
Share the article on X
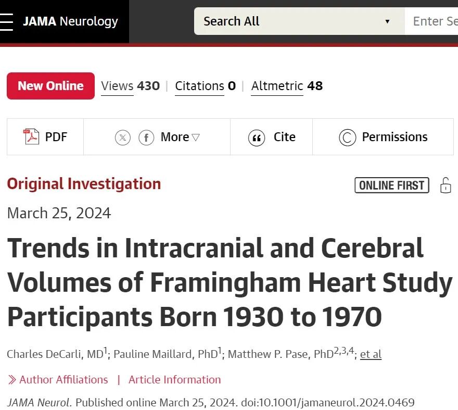click(x=123, y=137)
